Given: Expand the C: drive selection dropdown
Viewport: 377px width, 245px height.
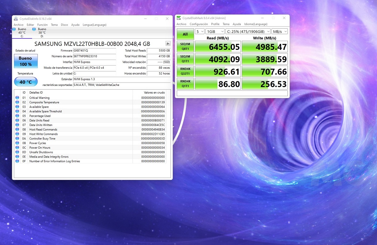Looking at the screenshot, I should 248,31.
